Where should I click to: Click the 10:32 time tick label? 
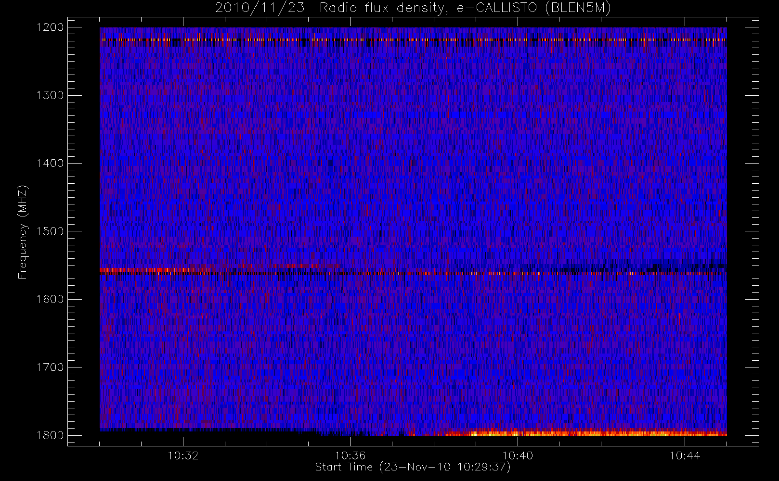point(183,456)
